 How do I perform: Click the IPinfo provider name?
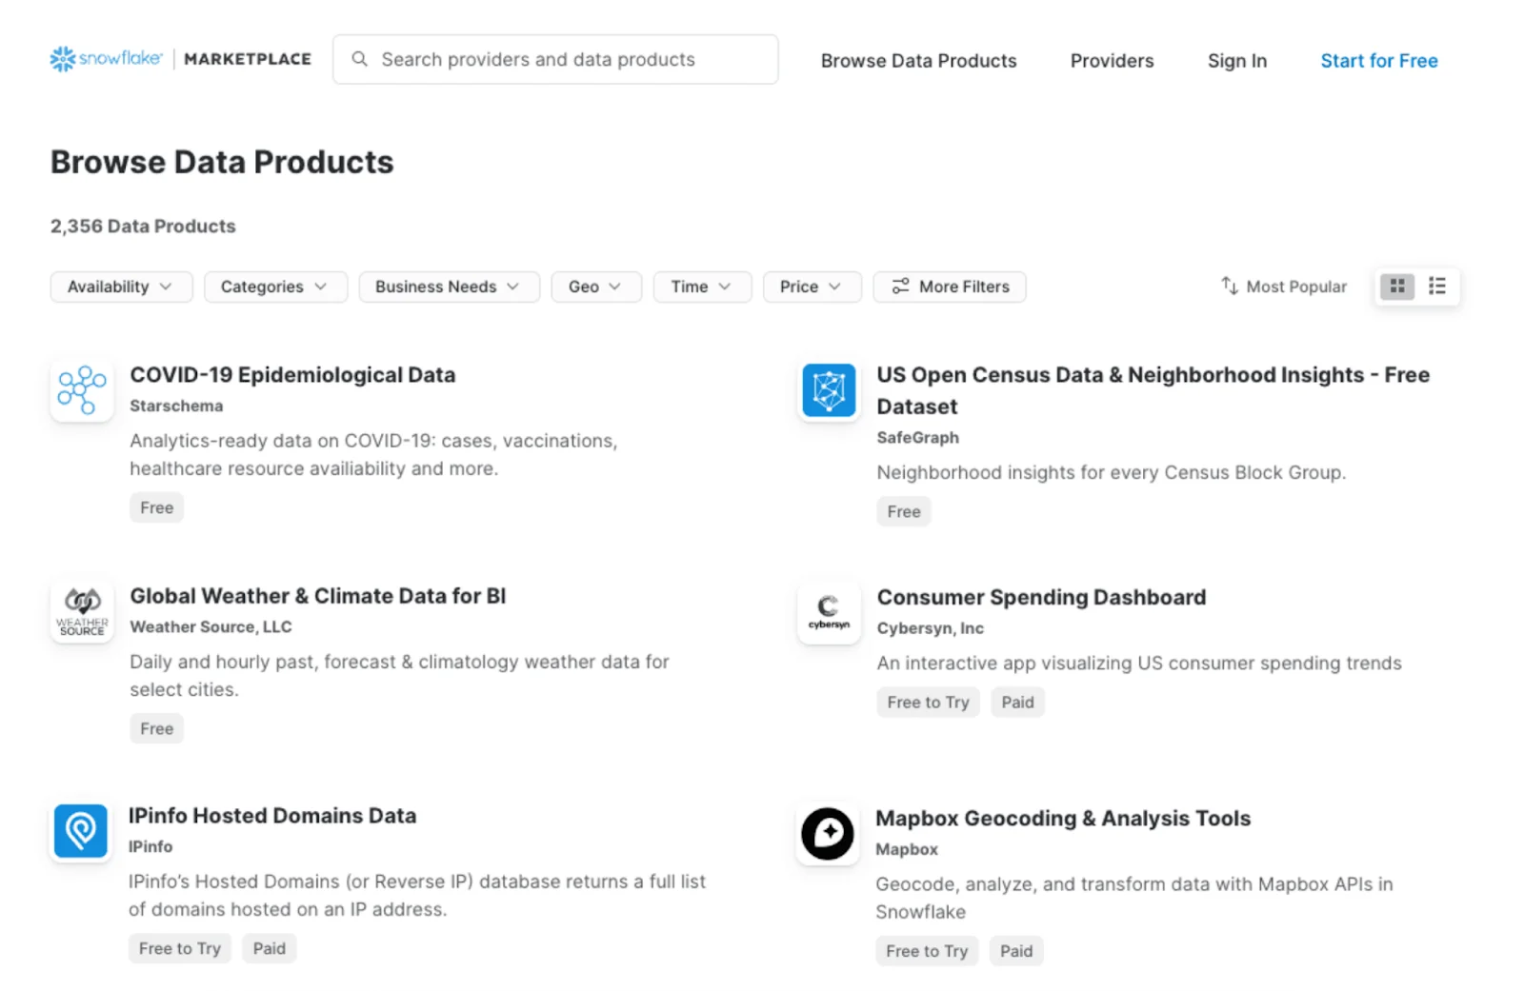coord(150,846)
